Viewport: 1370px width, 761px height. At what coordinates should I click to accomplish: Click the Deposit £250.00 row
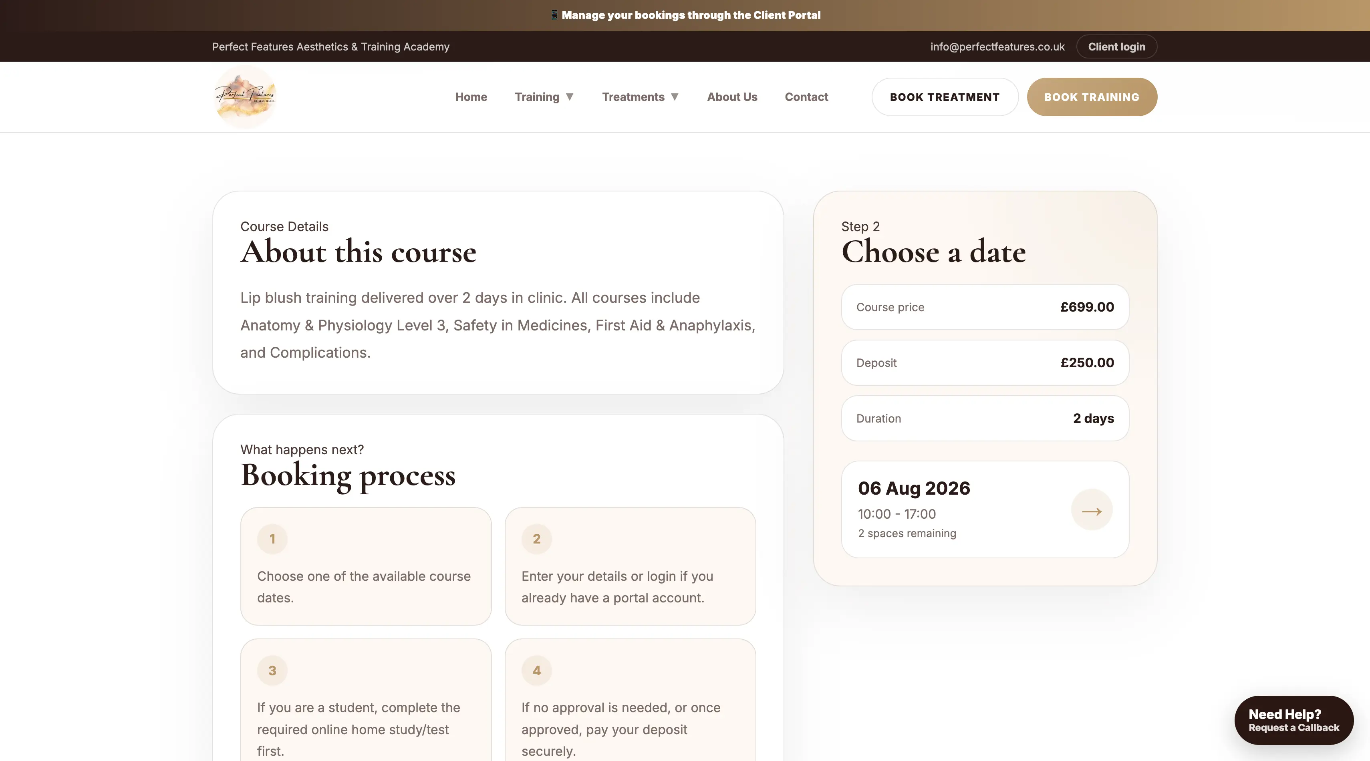(x=985, y=363)
